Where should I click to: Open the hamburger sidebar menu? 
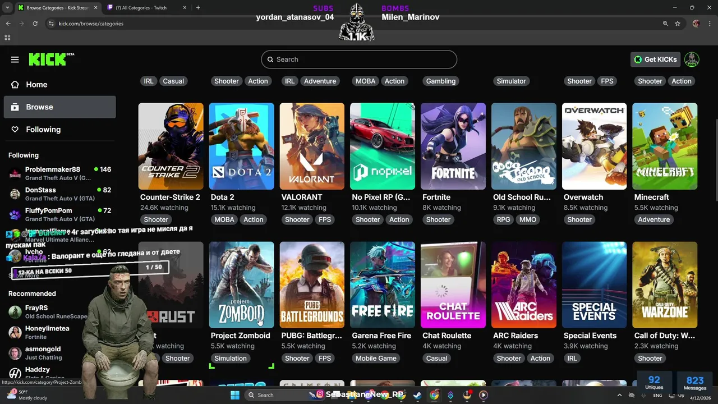[15, 59]
